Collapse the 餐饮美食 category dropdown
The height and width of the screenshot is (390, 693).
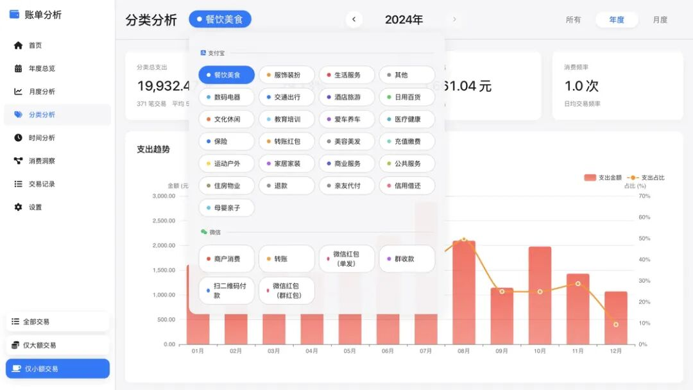coord(220,19)
